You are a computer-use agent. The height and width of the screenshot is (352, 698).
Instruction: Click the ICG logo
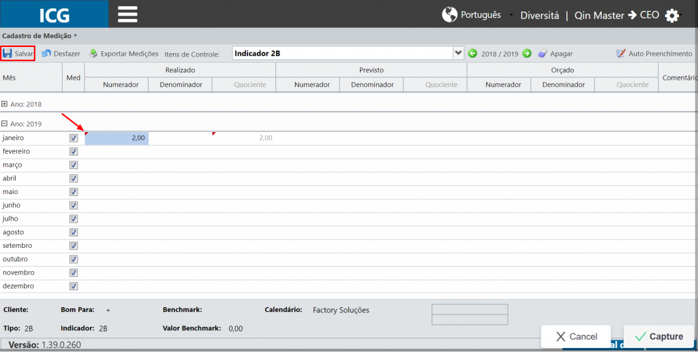[x=55, y=15]
